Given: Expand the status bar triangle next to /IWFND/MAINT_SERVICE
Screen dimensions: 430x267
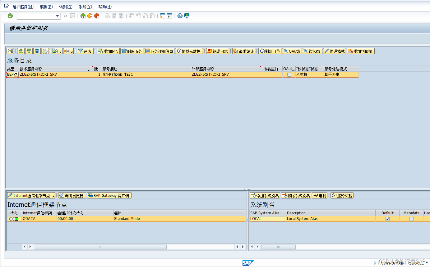Looking at the screenshot, I should click(375, 263).
